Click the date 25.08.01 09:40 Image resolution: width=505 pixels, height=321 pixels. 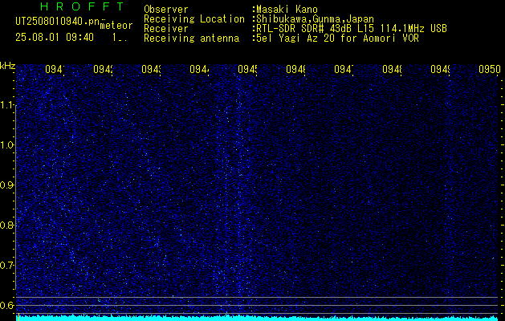(x=55, y=38)
